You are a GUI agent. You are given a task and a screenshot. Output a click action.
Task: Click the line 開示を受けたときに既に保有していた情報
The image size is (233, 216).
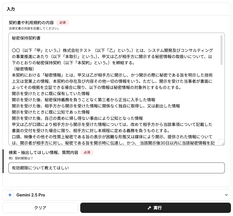click(51, 94)
